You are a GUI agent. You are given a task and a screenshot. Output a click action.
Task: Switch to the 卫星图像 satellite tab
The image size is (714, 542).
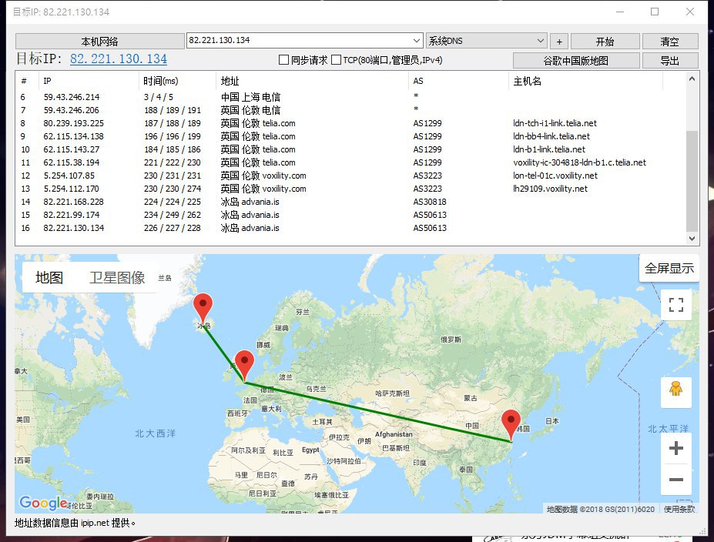(117, 278)
